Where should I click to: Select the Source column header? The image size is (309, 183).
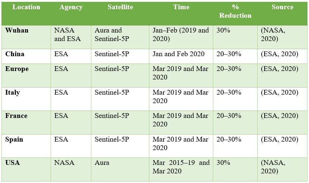(282, 7)
